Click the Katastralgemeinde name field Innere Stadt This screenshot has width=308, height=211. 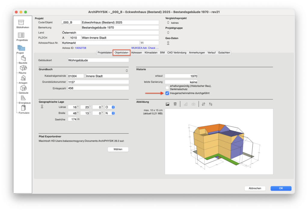(x=107, y=76)
